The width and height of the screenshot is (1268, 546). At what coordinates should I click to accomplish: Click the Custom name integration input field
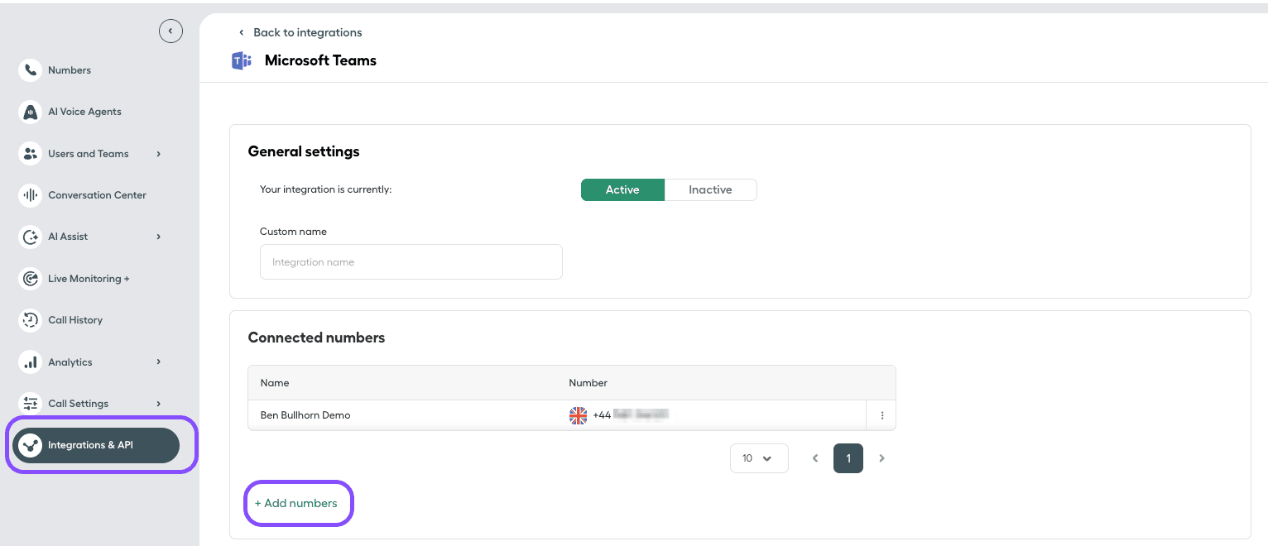411,262
